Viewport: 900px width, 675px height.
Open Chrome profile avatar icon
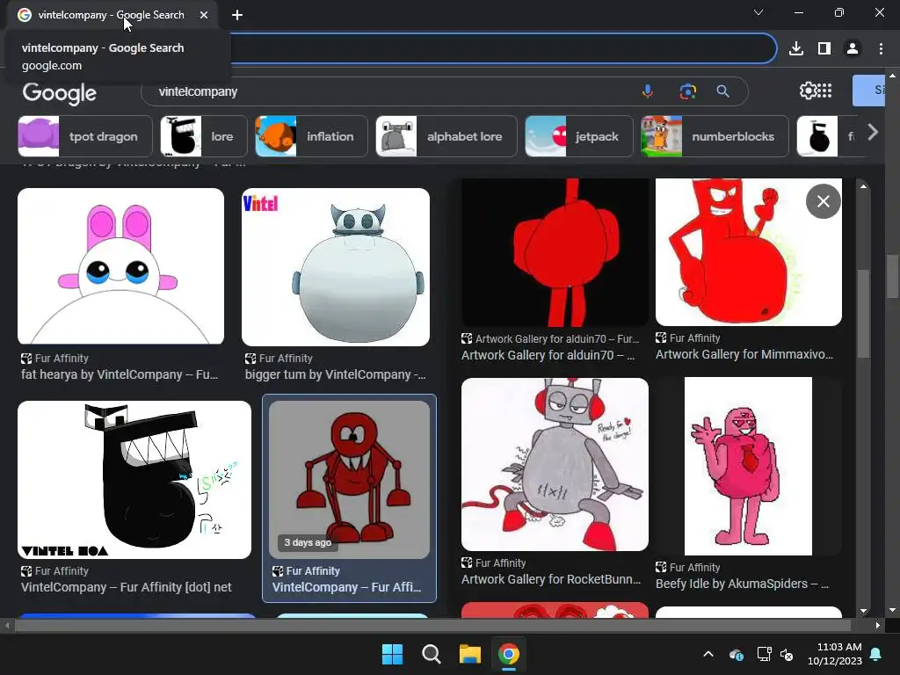point(853,49)
